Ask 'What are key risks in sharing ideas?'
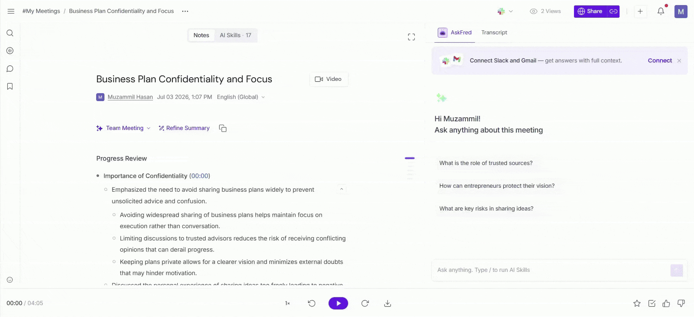Viewport: 694px width, 317px height. pyautogui.click(x=486, y=209)
